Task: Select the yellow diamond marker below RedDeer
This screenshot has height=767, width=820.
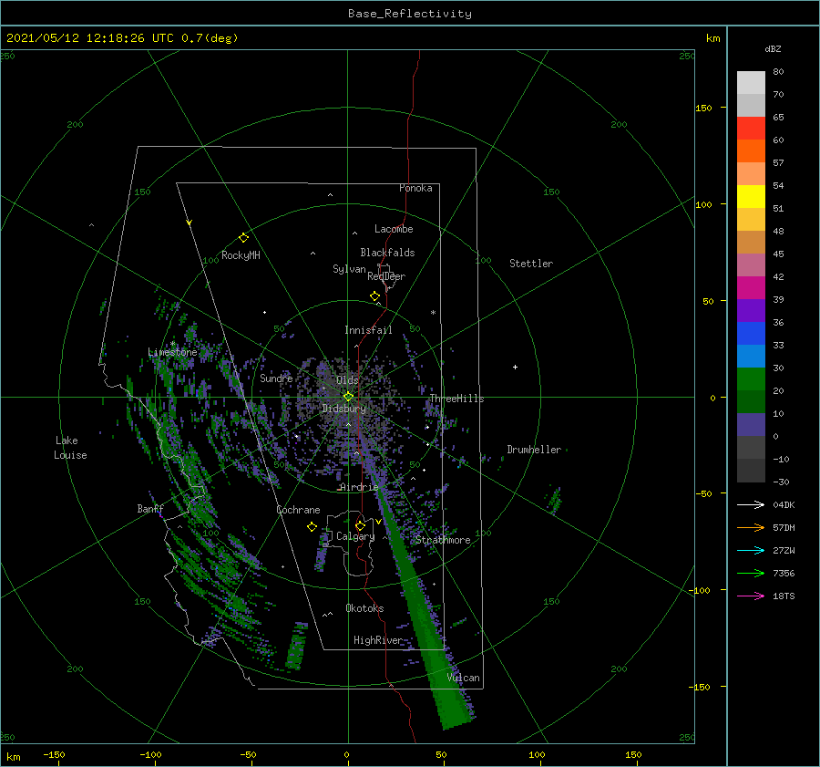Action: [374, 296]
